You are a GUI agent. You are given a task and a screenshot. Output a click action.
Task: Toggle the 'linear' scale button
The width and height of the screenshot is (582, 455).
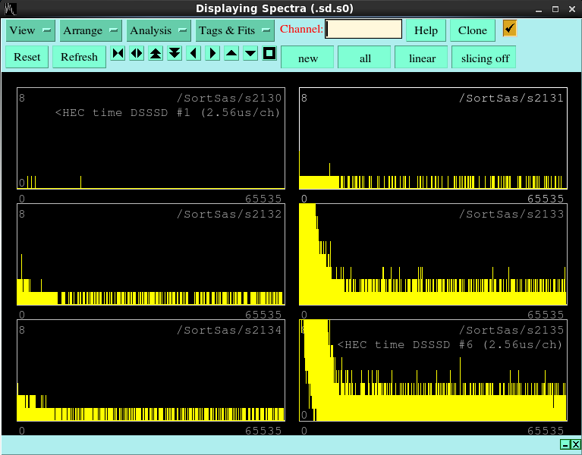421,58
